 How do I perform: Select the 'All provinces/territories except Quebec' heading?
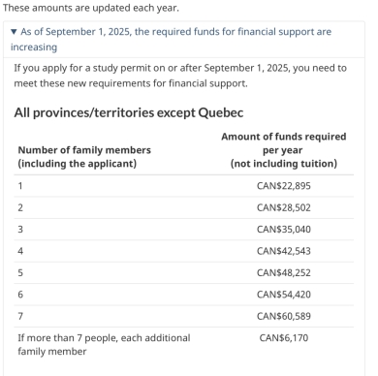pos(129,112)
